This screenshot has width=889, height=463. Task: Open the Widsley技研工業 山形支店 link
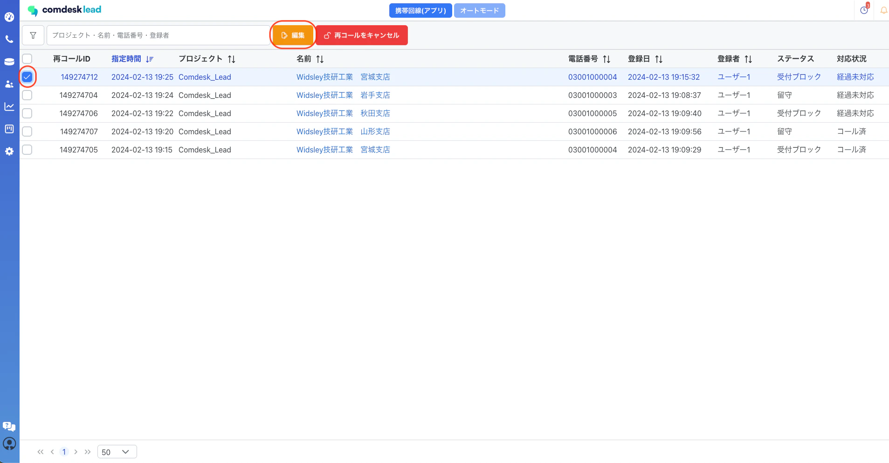[343, 131]
